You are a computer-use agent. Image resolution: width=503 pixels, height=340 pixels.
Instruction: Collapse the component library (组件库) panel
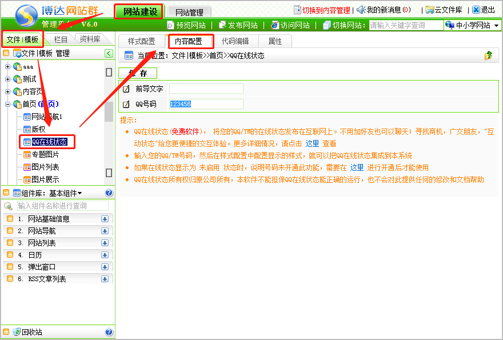pos(6,193)
